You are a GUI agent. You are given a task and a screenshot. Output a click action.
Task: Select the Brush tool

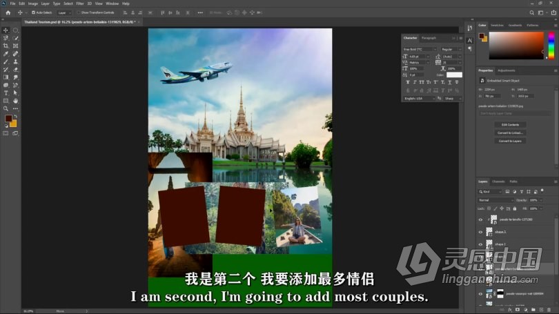6,61
